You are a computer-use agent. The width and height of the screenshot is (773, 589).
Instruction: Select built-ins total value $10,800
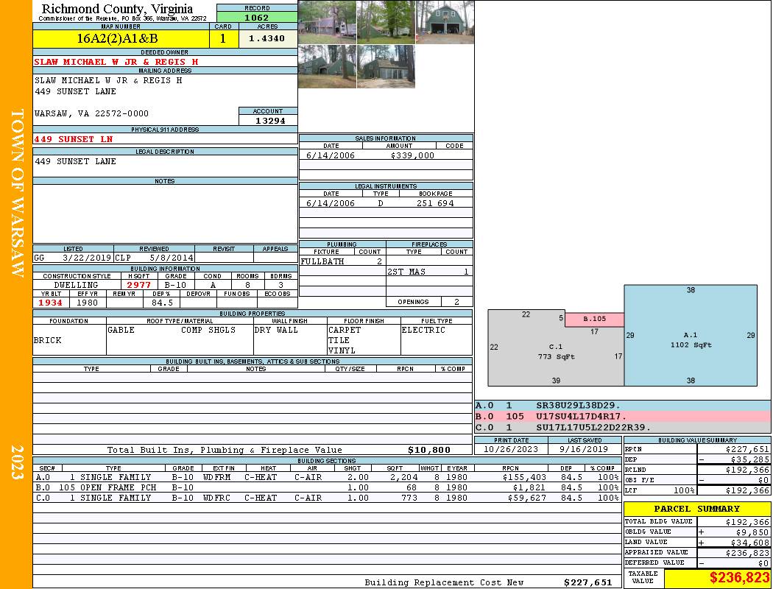429,450
